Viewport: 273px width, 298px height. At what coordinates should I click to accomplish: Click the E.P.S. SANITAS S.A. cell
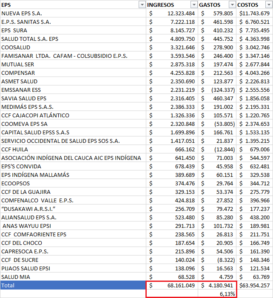coord(73,22)
